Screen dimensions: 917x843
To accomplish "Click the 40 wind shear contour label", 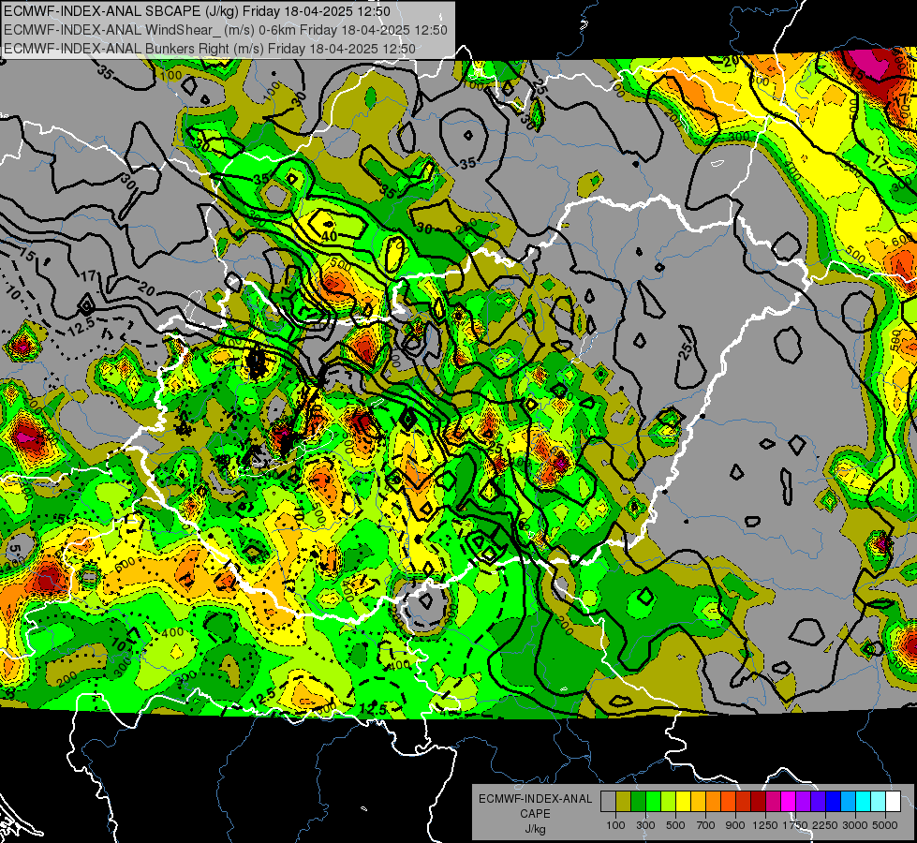I will pos(330,236).
